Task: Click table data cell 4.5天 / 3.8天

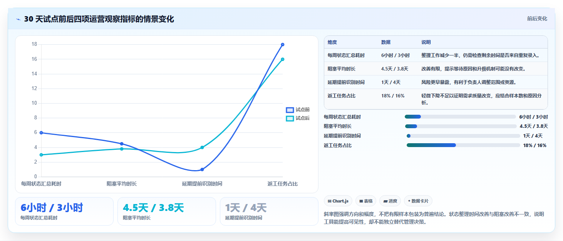Action: click(395, 69)
